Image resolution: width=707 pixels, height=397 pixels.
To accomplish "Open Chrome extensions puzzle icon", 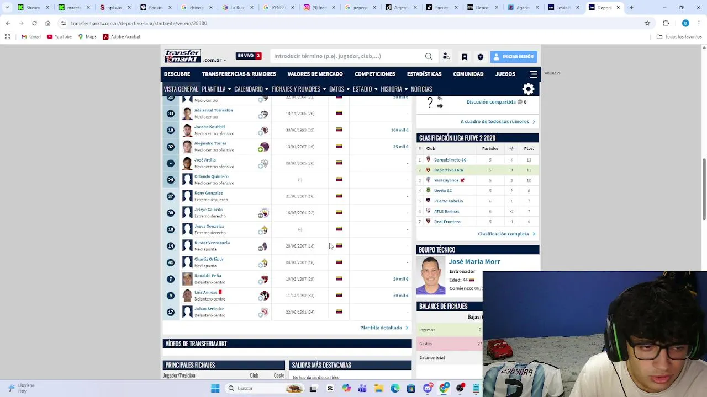I will click(x=666, y=23).
